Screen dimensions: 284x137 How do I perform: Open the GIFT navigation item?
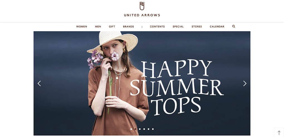coord(112,27)
